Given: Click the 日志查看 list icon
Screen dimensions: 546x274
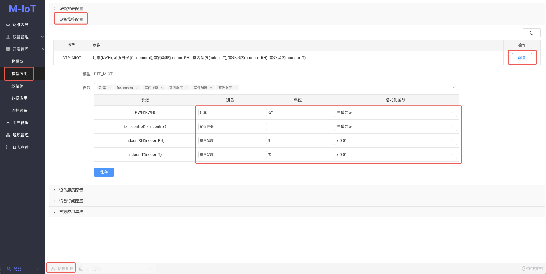Looking at the screenshot, I should (x=8, y=147).
